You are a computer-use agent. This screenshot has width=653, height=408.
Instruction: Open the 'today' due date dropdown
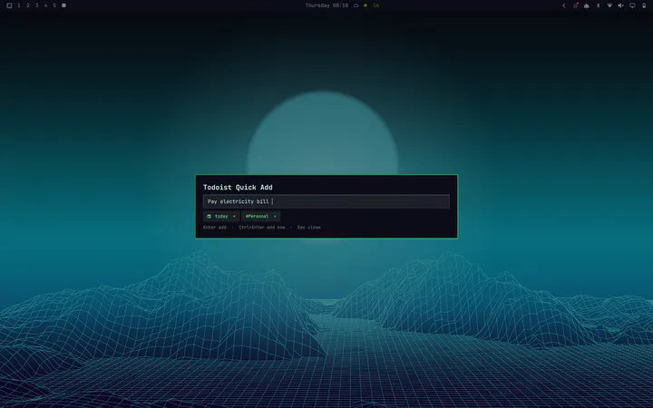tap(221, 216)
